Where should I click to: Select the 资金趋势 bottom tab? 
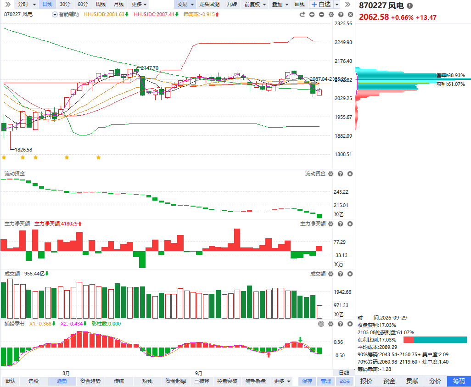(x=90, y=381)
